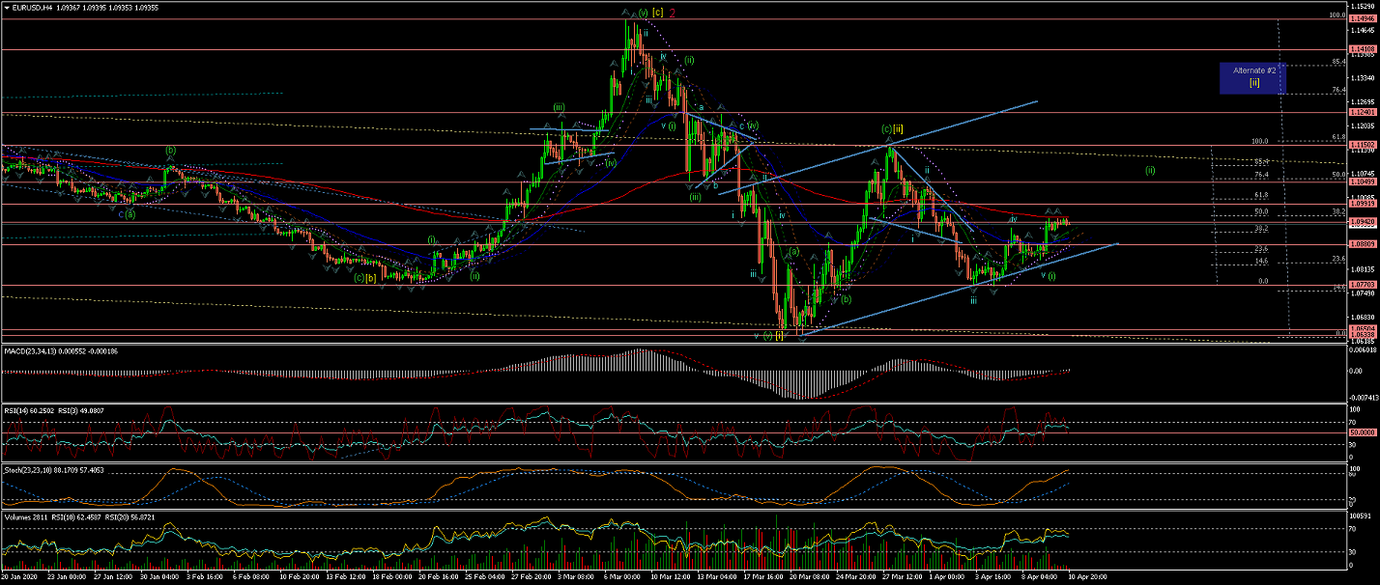Click the red wave 2 label
Image resolution: width=1380 pixels, height=585 pixels.
[x=672, y=13]
